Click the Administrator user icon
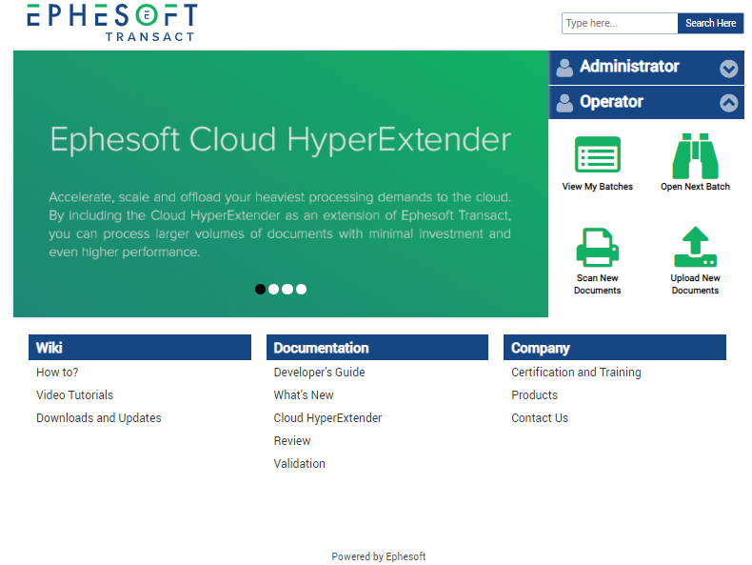This screenshot has height=565, width=752. pos(564,68)
